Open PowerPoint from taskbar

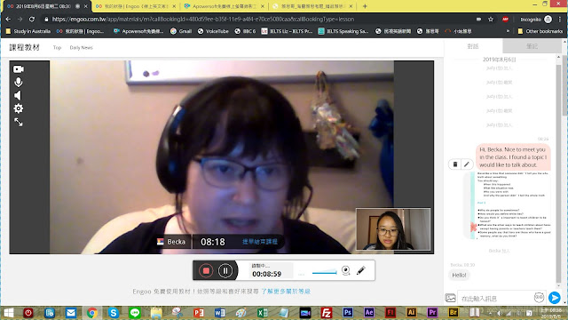199,313
